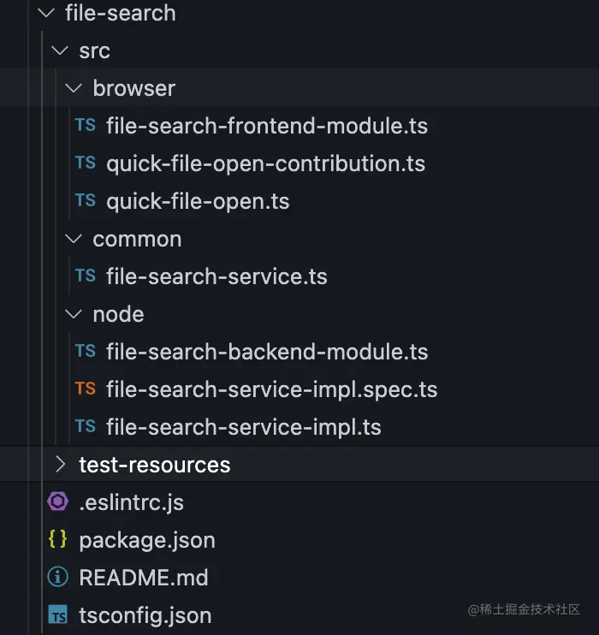Click the yellow braces icon of package.json
599x635 pixels.
pos(58,540)
